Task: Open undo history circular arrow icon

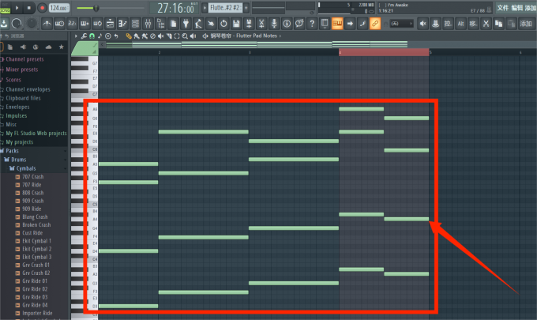Action: pos(223,24)
